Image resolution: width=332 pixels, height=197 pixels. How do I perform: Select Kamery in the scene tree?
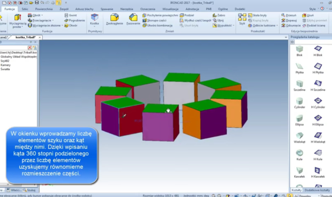[x=6, y=65]
